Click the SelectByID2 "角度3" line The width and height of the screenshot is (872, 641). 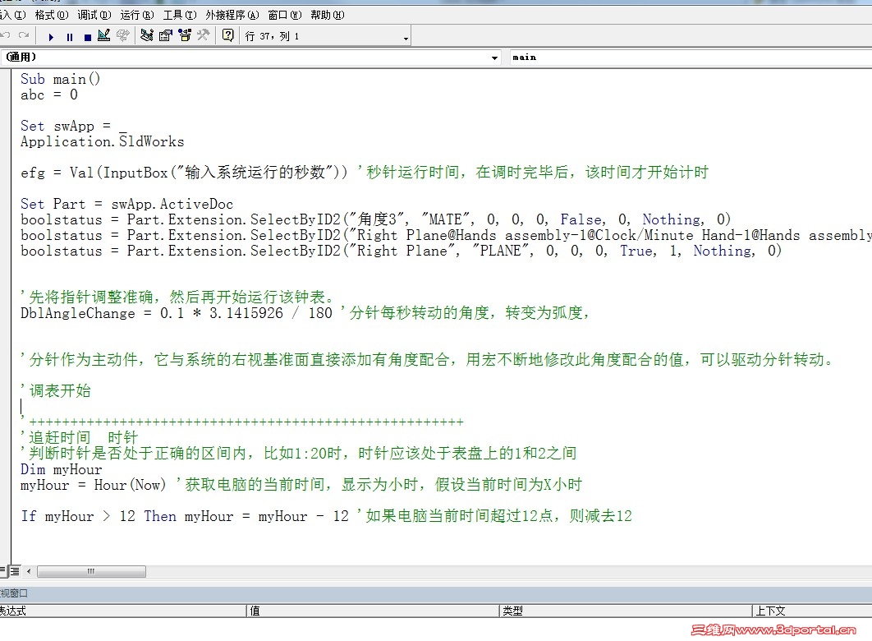click(376, 219)
